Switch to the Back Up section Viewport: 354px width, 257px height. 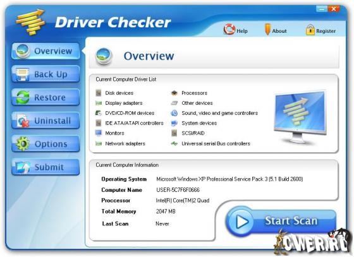tap(46, 74)
